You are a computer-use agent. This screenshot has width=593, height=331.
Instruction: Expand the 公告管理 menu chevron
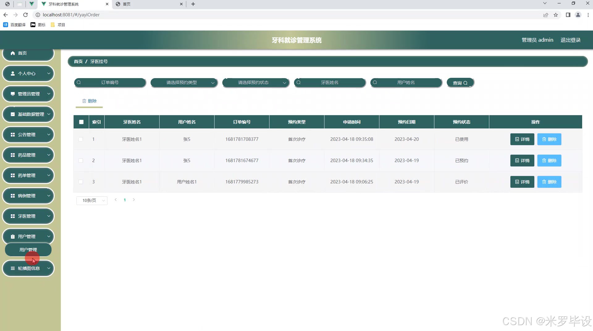point(48,135)
